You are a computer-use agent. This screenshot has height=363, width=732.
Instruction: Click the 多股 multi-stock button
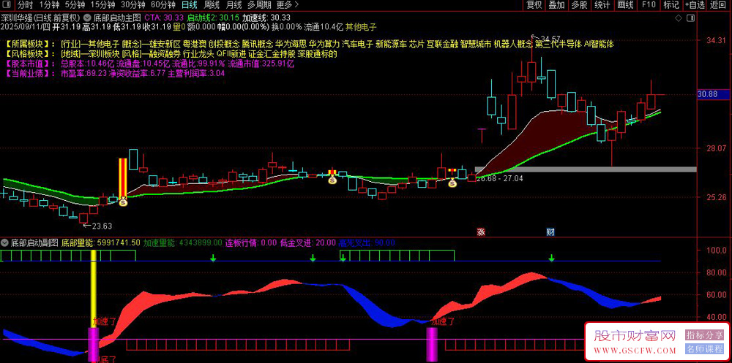coord(579,5)
